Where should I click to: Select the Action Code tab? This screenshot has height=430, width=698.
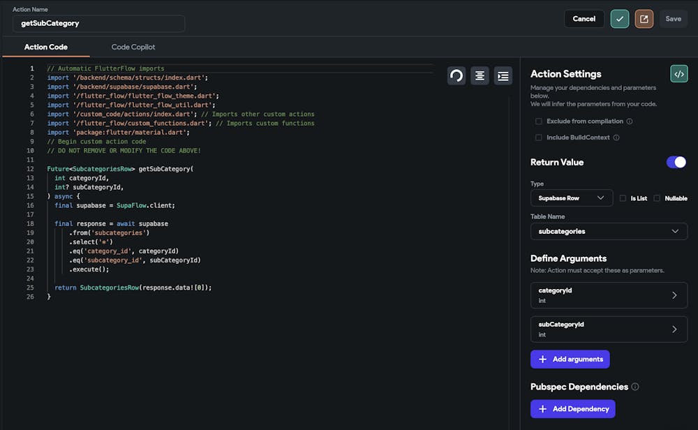pos(46,47)
